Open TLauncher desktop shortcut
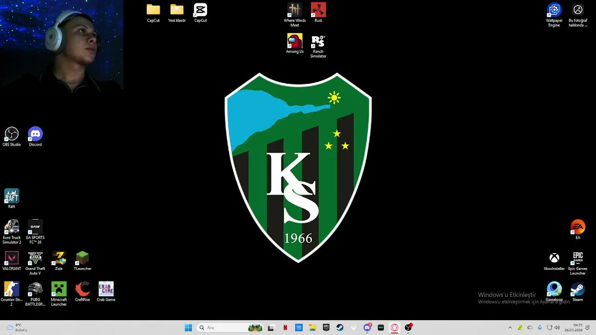This screenshot has height=335, width=596. [x=82, y=261]
